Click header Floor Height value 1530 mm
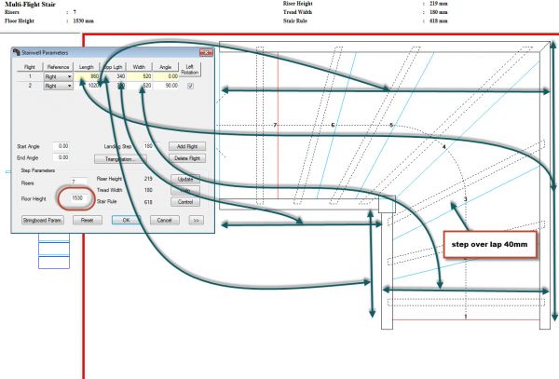 pos(84,21)
